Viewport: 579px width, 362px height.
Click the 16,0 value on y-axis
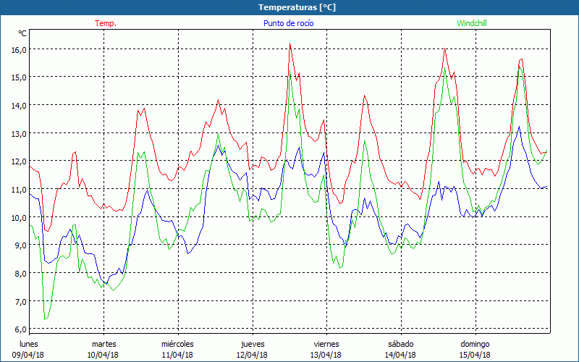click(x=18, y=49)
